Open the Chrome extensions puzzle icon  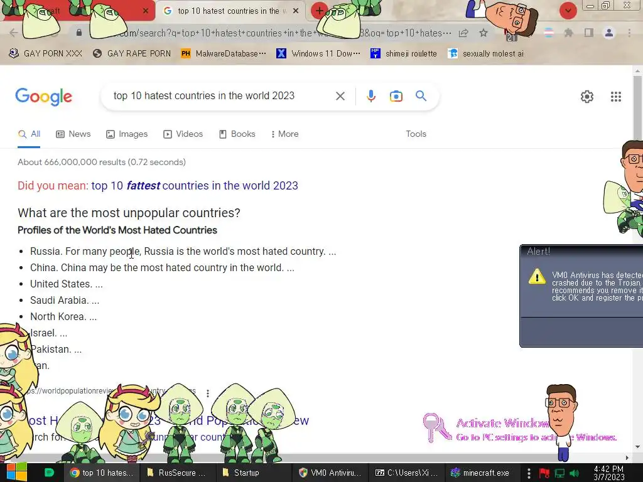pyautogui.click(x=568, y=33)
